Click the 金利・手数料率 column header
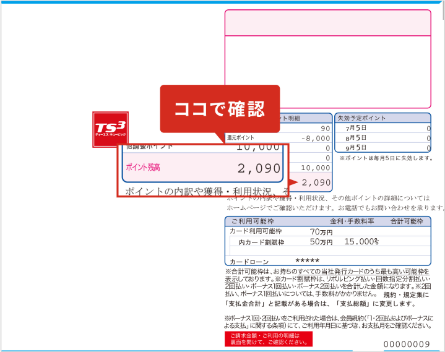The width and height of the screenshot is (445, 352). click(x=353, y=221)
